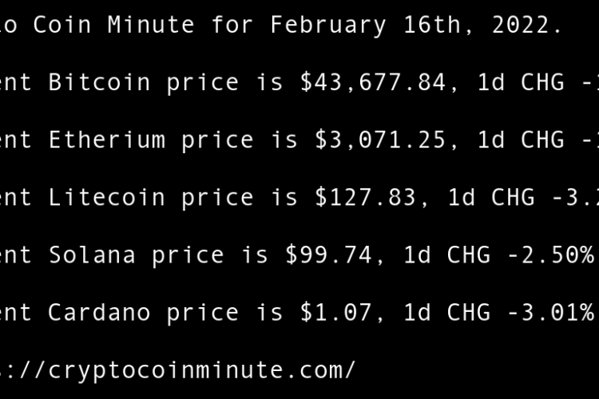Select the Litecoin price $127.83
This screenshot has width=599, height=399.
[x=367, y=197]
